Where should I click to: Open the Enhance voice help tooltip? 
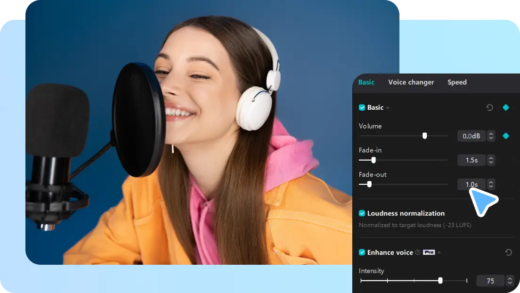pos(417,252)
